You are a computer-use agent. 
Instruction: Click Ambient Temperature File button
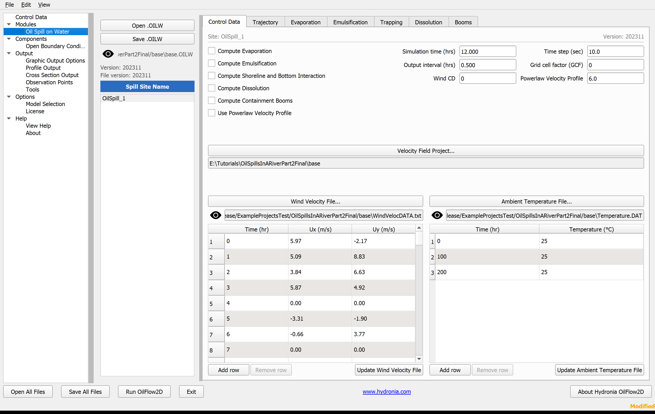click(x=537, y=201)
